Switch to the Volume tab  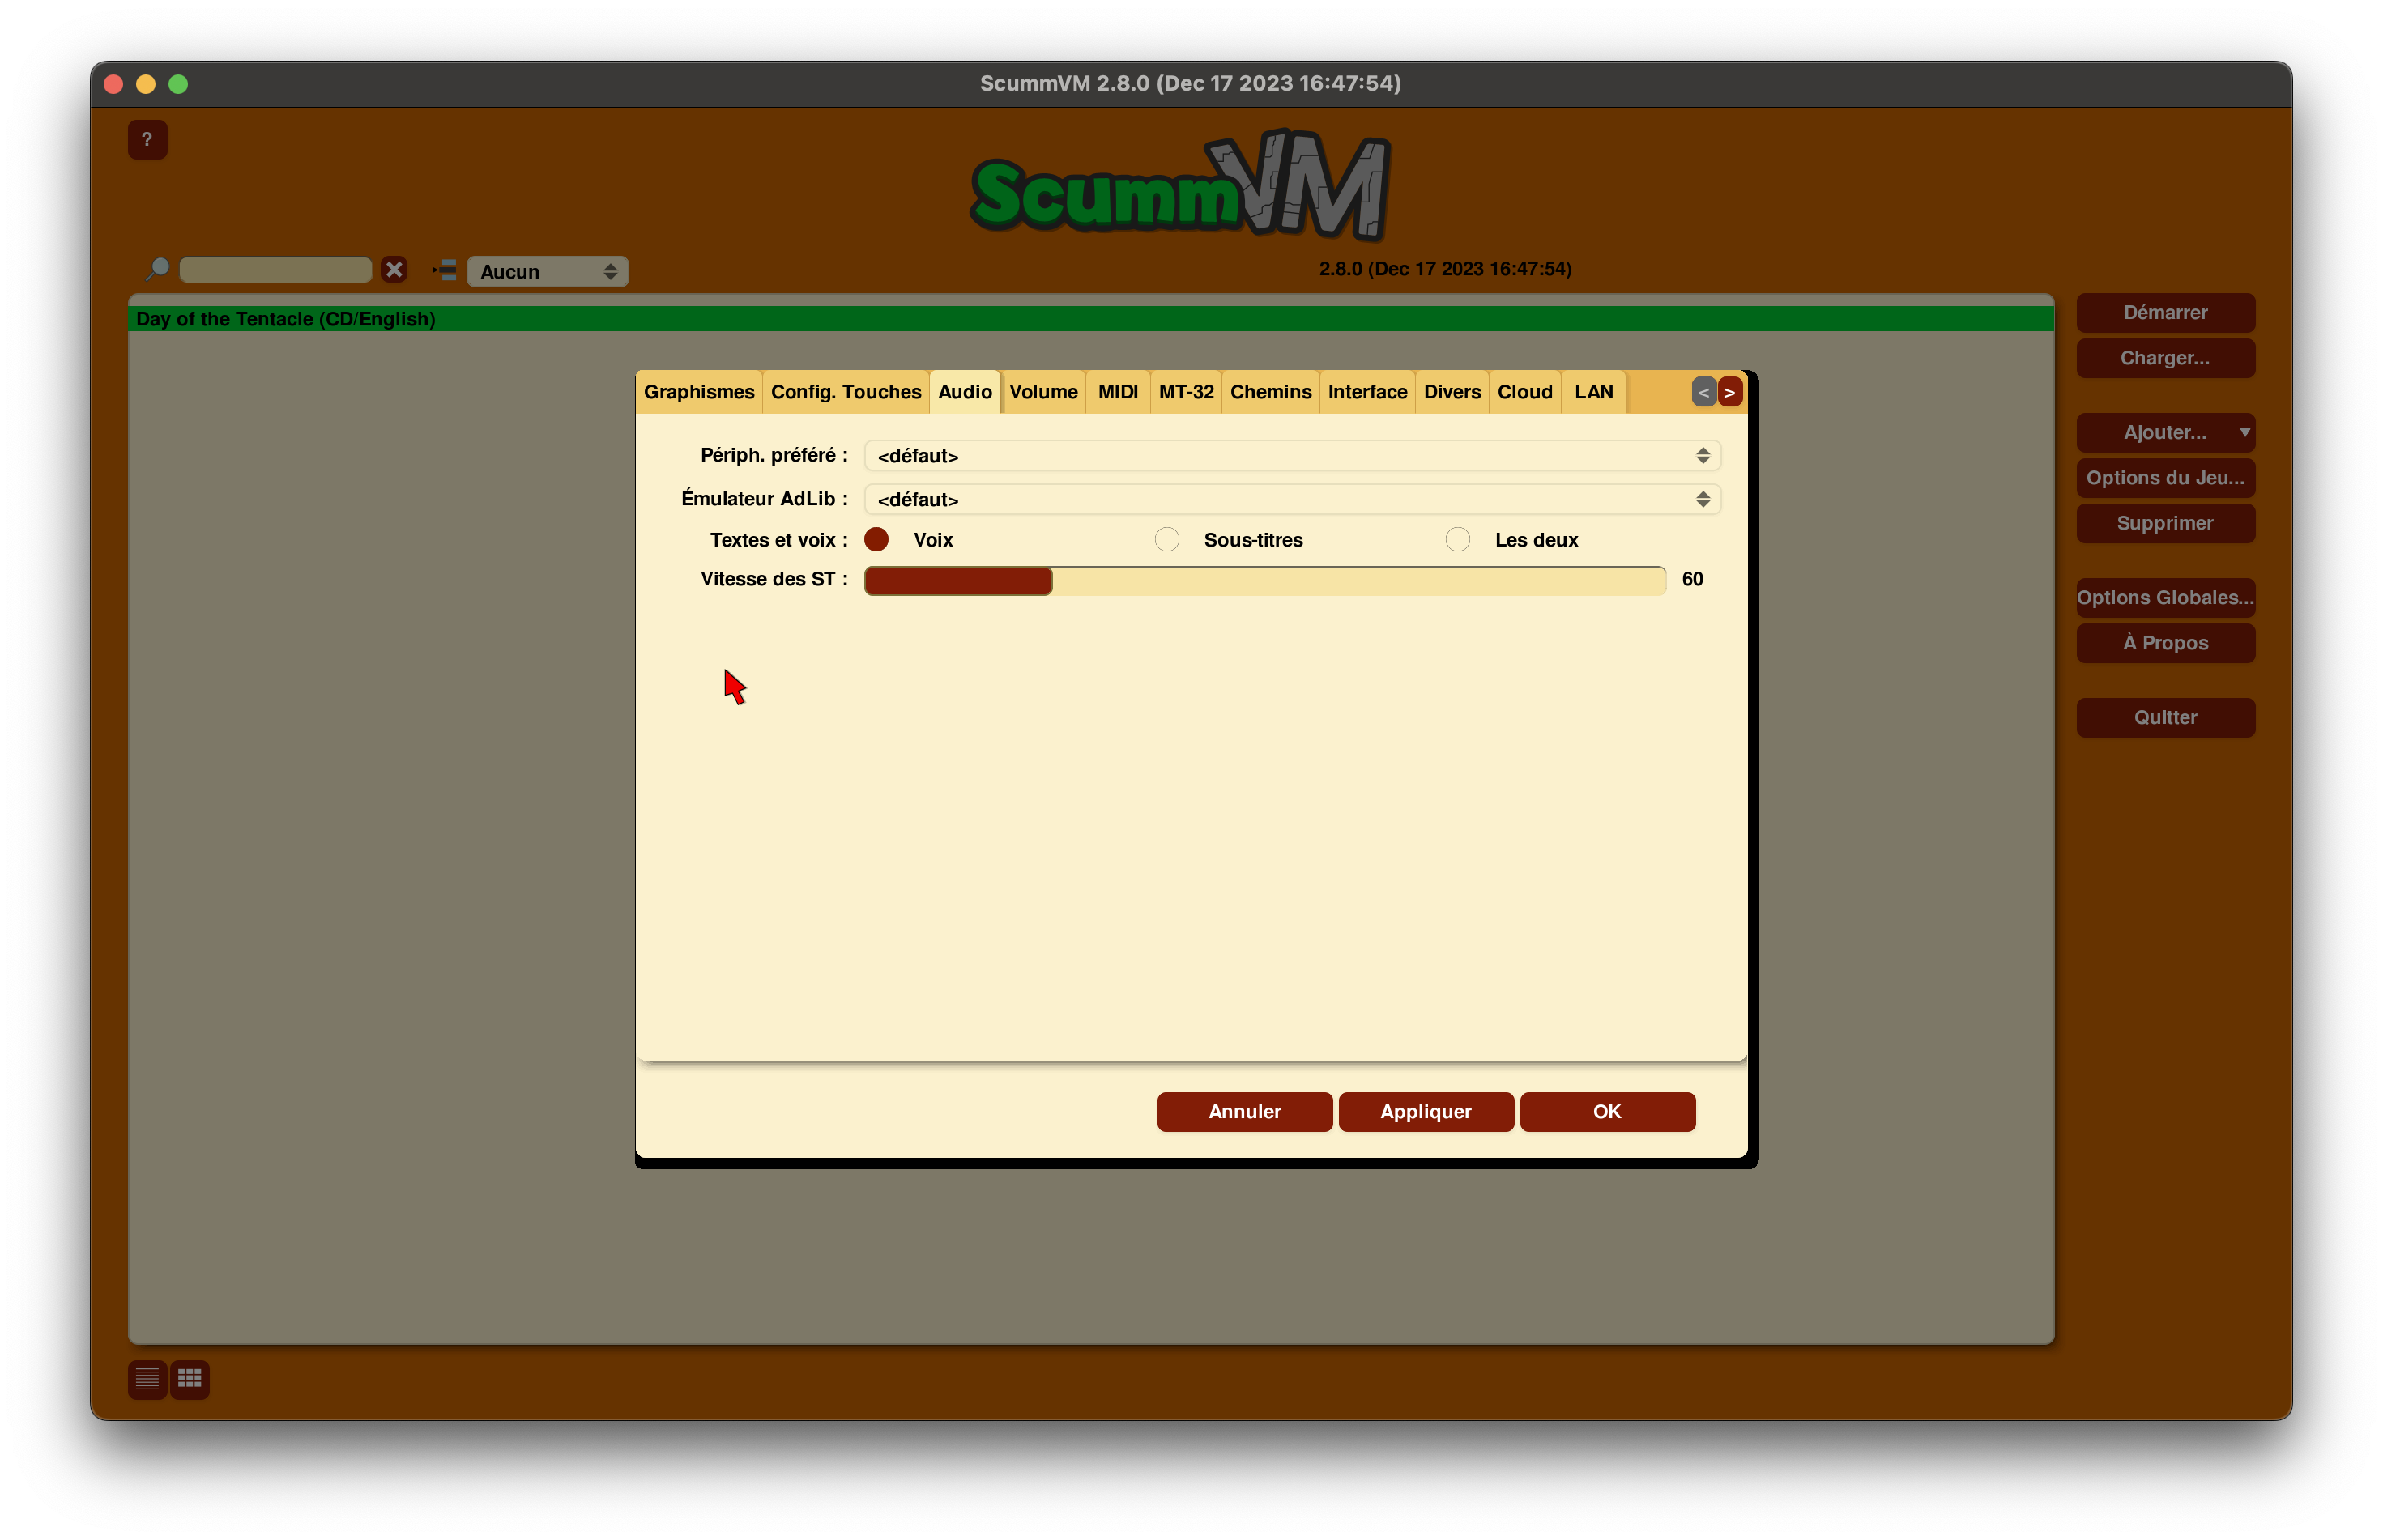1042,392
